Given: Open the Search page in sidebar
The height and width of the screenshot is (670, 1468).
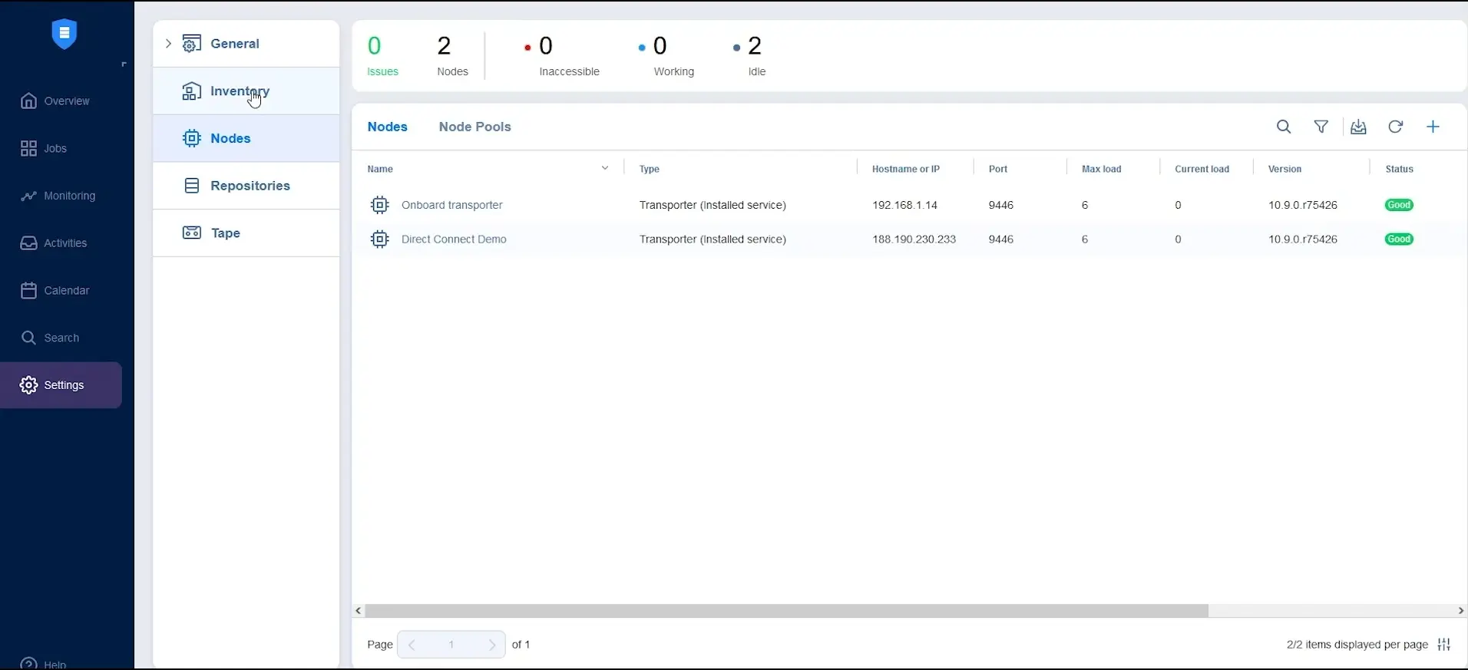Looking at the screenshot, I should pos(50,338).
